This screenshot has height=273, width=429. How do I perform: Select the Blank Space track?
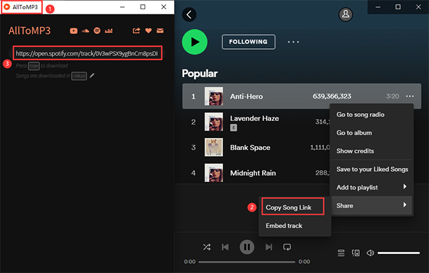pos(250,147)
